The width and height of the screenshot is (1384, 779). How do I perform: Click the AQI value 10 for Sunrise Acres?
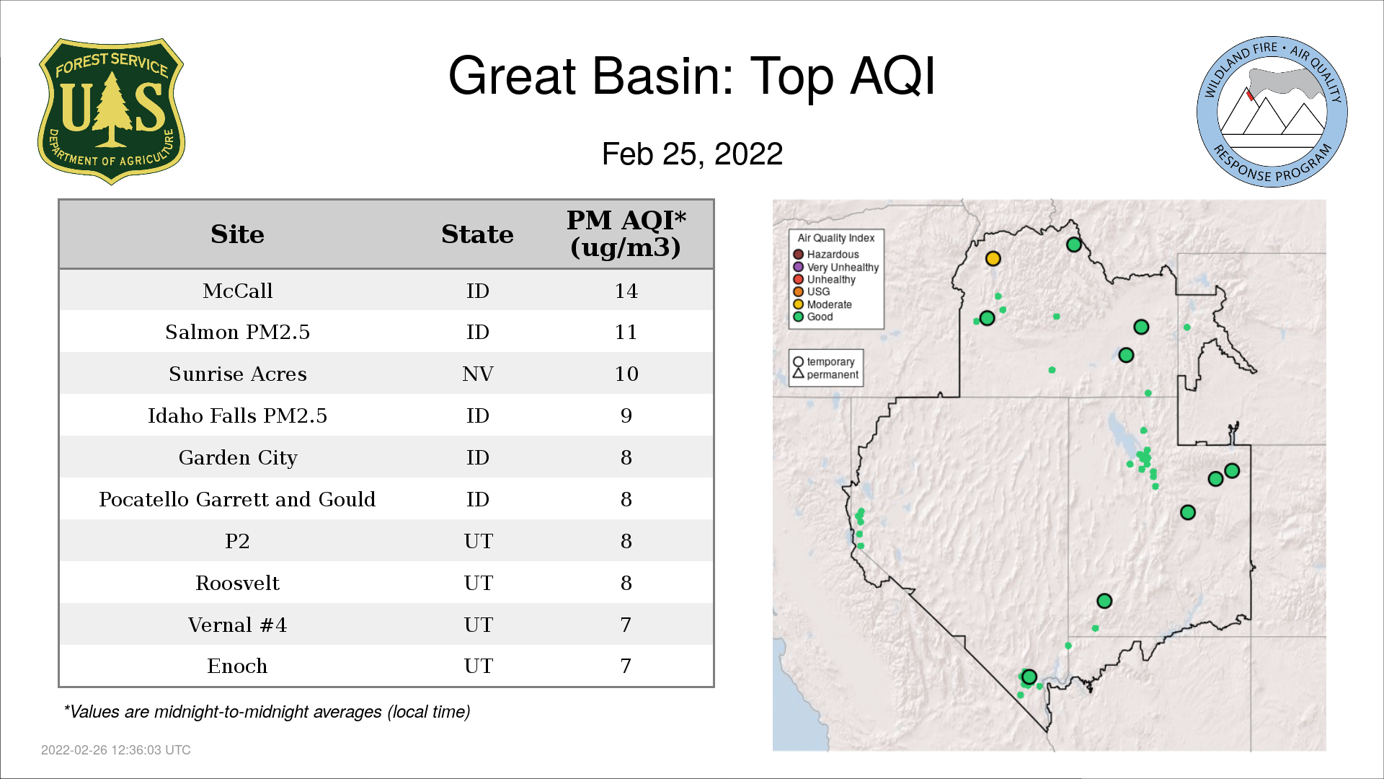coord(626,374)
